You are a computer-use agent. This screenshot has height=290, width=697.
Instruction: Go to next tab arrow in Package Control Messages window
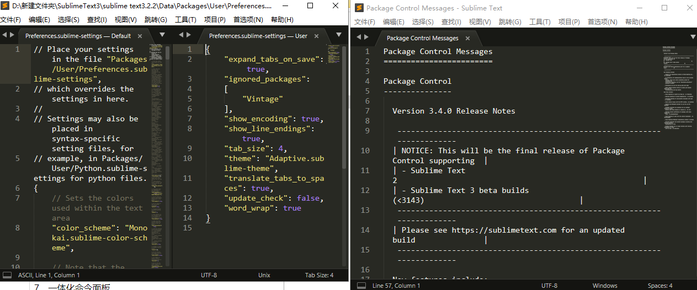tap(366, 37)
